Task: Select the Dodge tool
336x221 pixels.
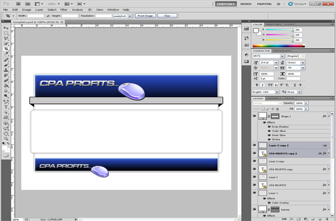Action: [x=6, y=96]
